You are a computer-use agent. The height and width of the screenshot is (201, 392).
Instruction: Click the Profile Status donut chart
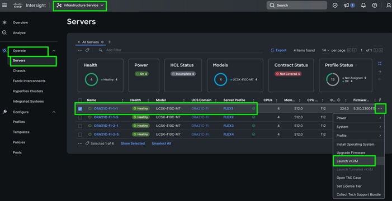pyautogui.click(x=333, y=80)
